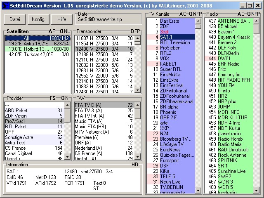264x198 pixels.
Task: Select radio station Sunshine Live
Action: tap(229, 171)
